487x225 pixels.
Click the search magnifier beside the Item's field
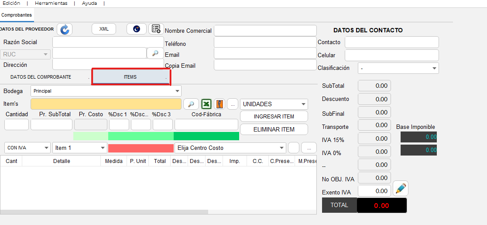[191, 104]
